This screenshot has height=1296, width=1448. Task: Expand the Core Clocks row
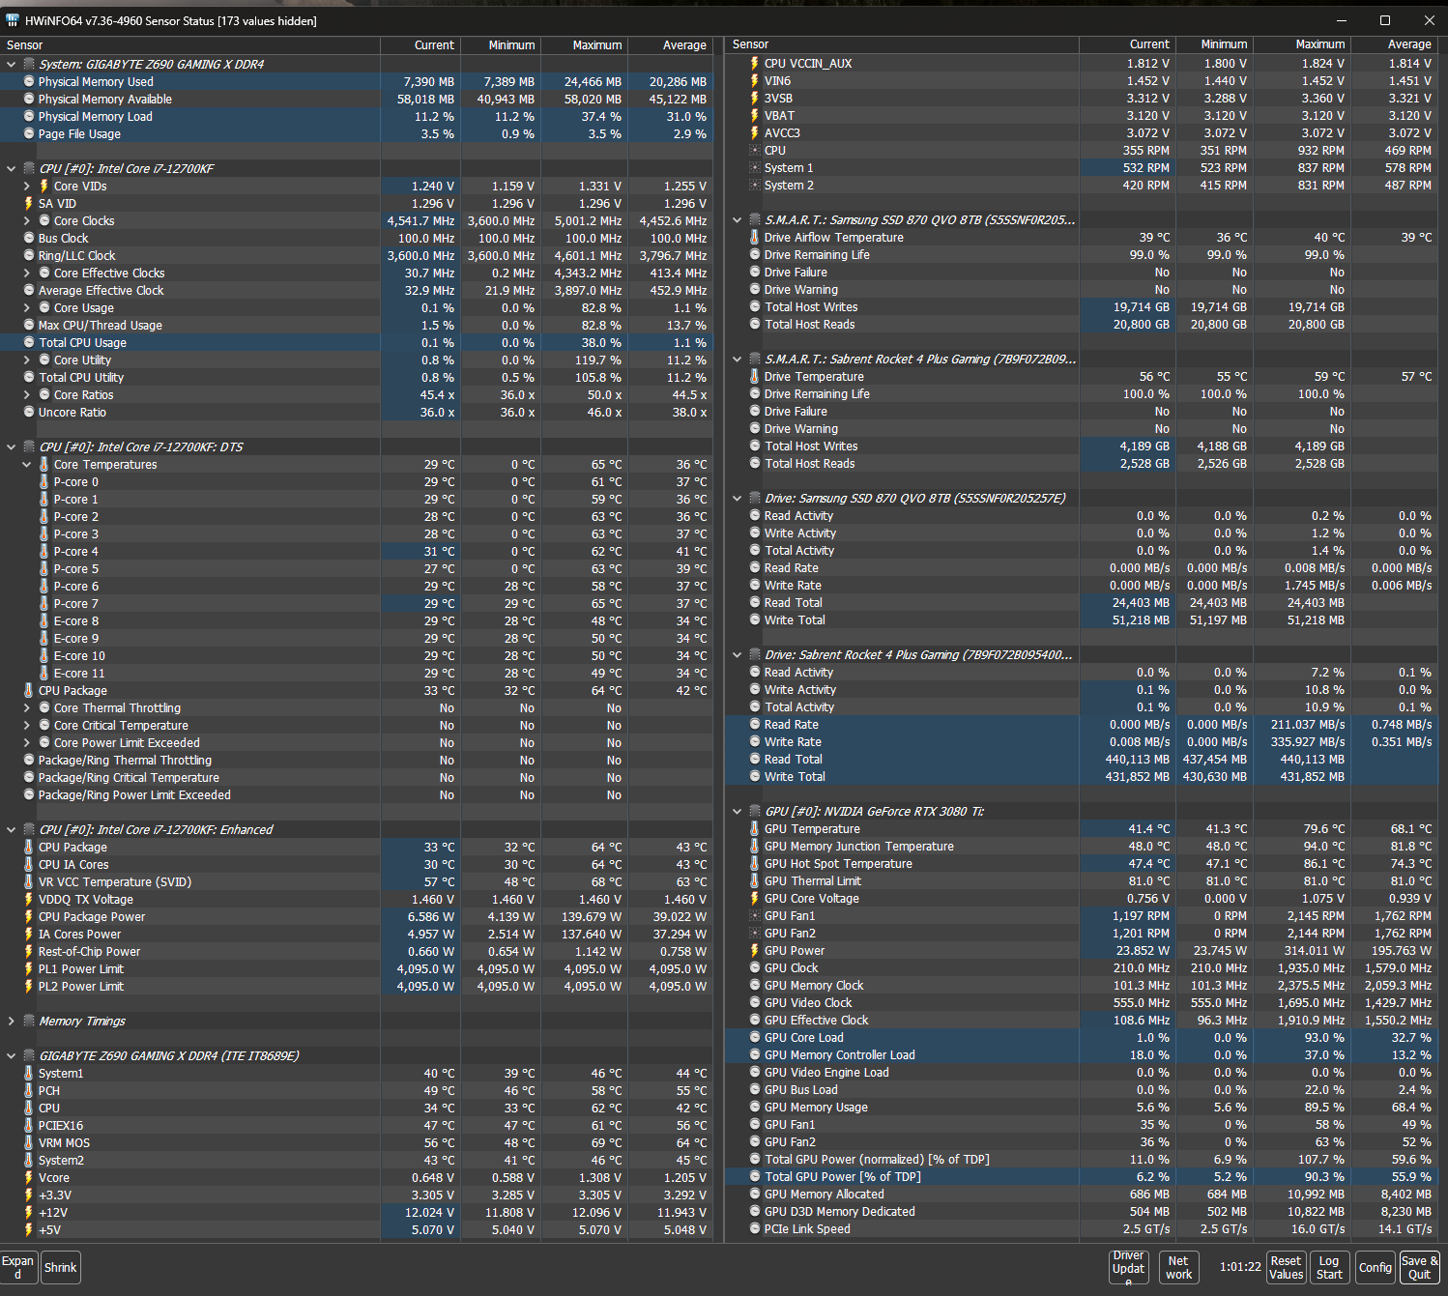point(27,221)
